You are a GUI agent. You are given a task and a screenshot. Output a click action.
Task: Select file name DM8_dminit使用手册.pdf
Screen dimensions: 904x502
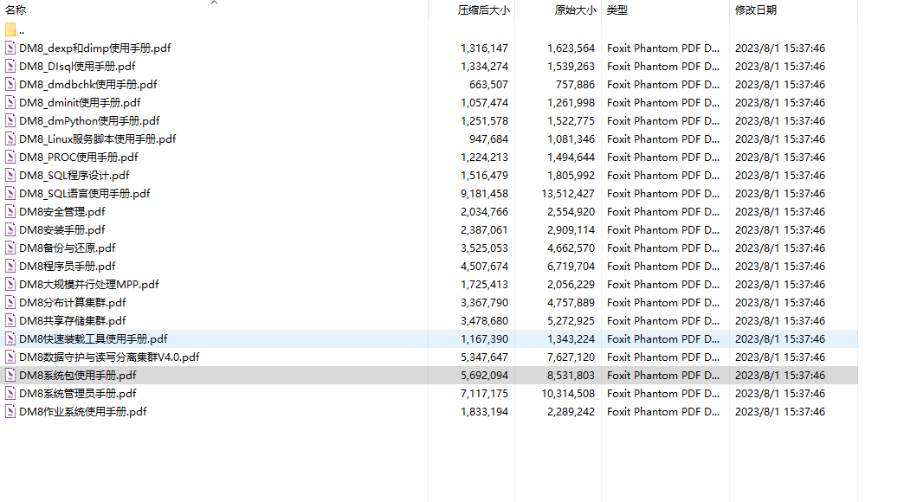click(x=81, y=103)
